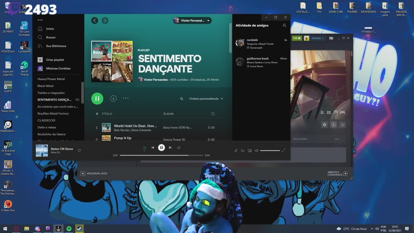
Task: Open Heavy/Power Metal playlist
Action: (x=51, y=79)
